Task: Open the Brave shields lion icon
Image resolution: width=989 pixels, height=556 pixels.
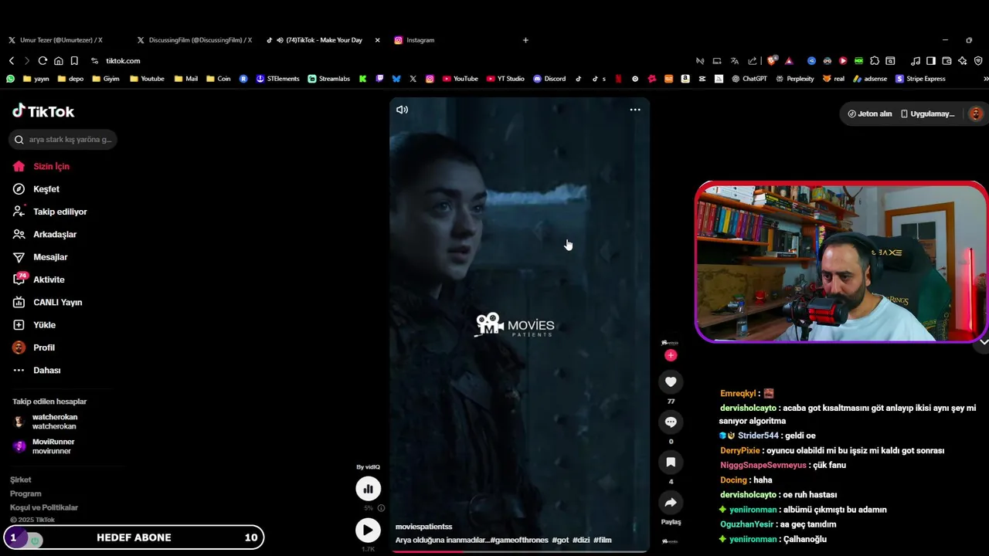Action: (x=772, y=61)
